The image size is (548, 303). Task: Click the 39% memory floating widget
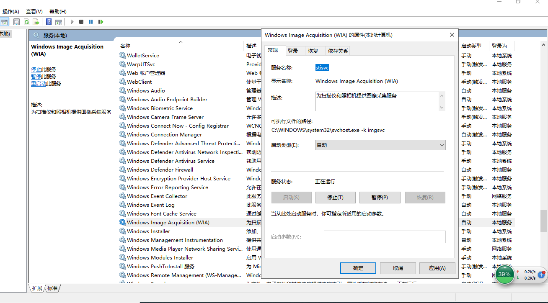504,275
